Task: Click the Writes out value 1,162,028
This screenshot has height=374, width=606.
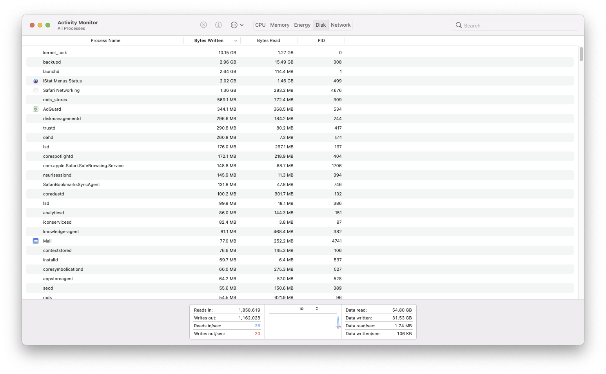Action: point(249,318)
